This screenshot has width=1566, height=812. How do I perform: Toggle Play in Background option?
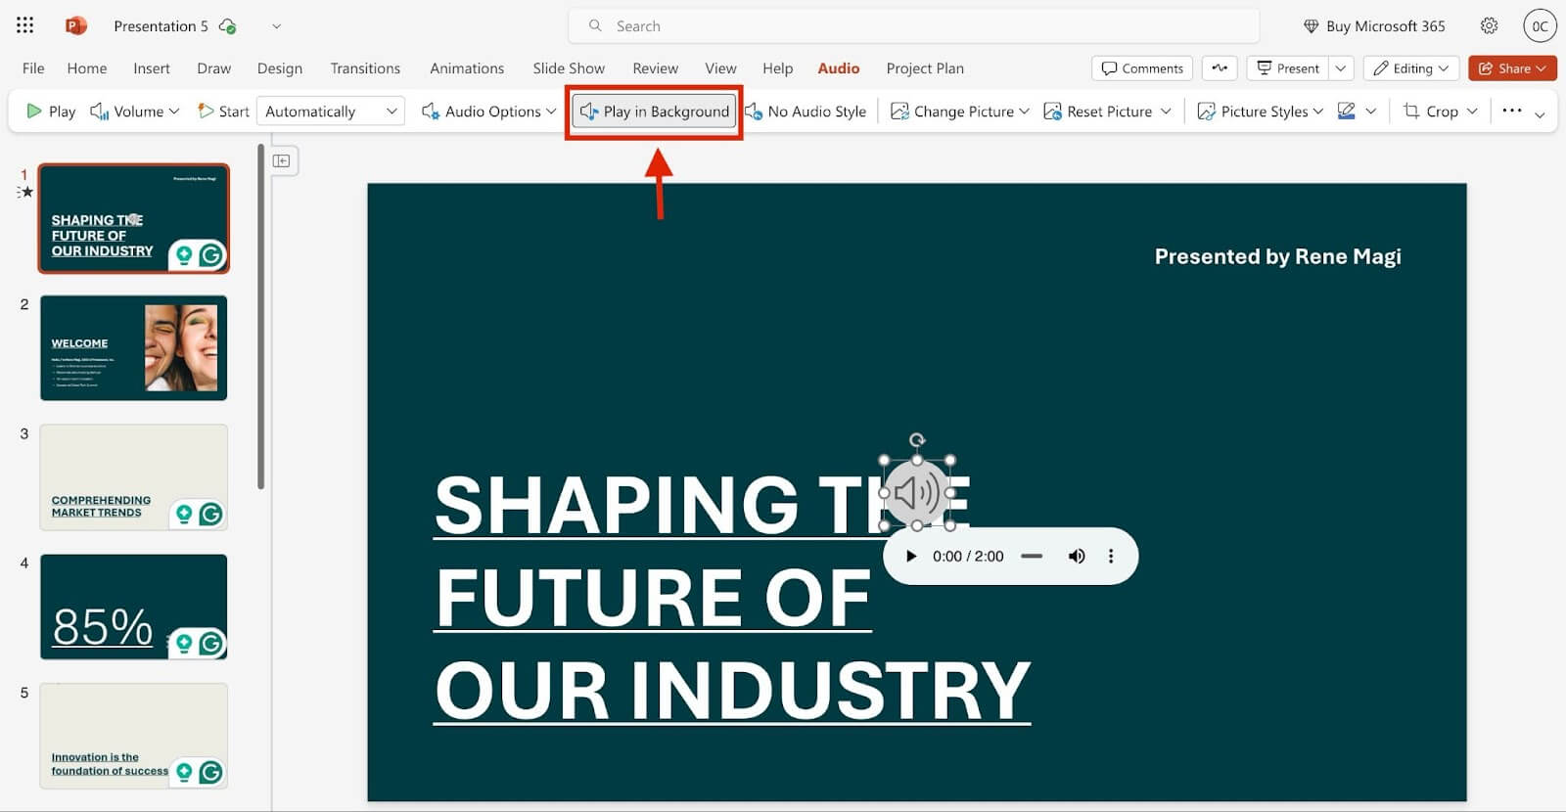pyautogui.click(x=655, y=112)
